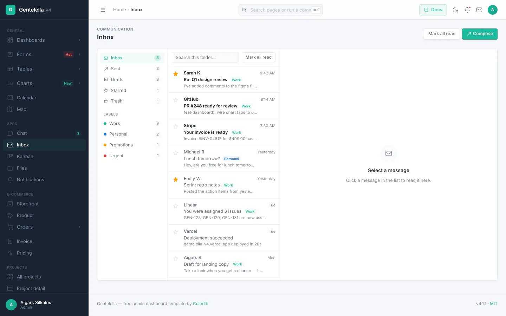Screen dimensions: 506x316
Task: Select the Sent folder
Action: pos(132,69)
